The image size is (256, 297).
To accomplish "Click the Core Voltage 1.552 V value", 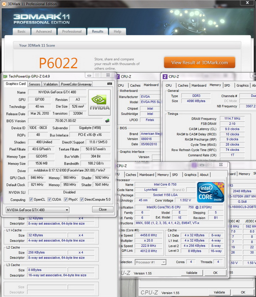I will pyautogui.click(x=186, y=200).
